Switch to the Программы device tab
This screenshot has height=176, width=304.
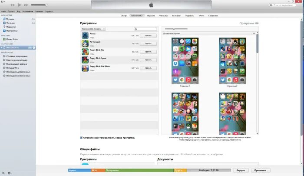point(137,16)
